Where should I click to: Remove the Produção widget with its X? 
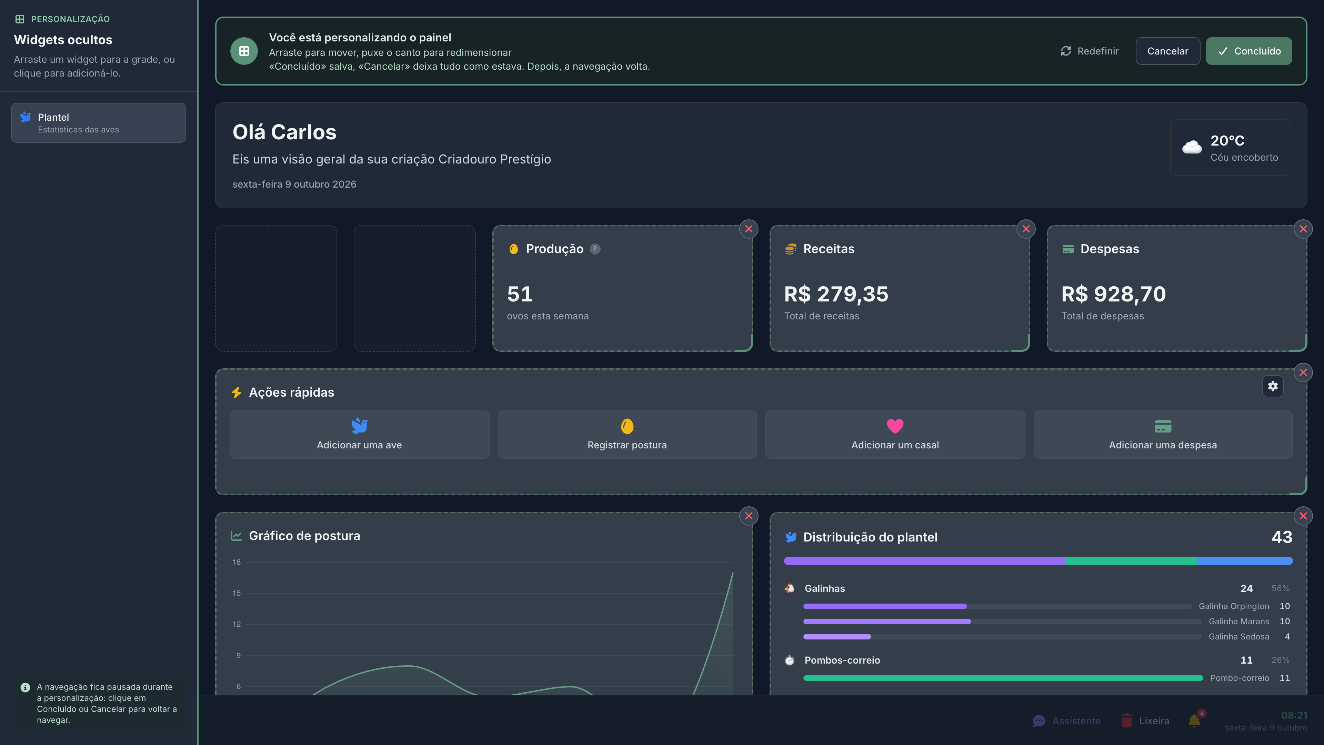(749, 229)
